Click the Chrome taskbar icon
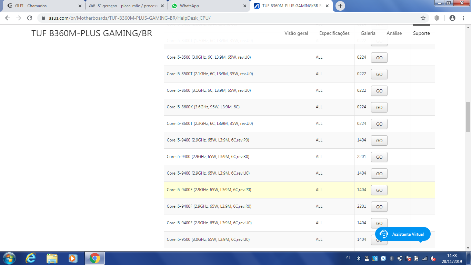This screenshot has width=471, height=265. point(94,258)
